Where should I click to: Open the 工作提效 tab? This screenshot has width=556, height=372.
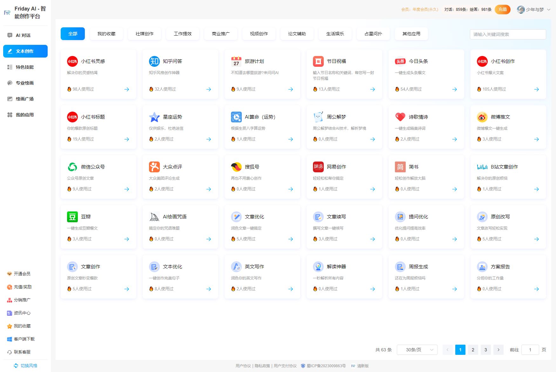point(183,34)
